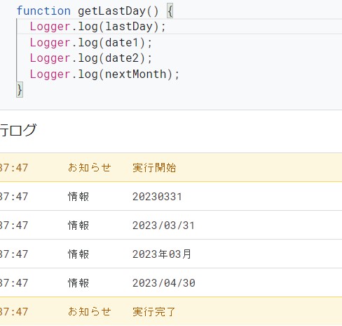Click the timestamp in the 実行完了 row
Viewport: 342px width, 326px height.
click(14, 312)
